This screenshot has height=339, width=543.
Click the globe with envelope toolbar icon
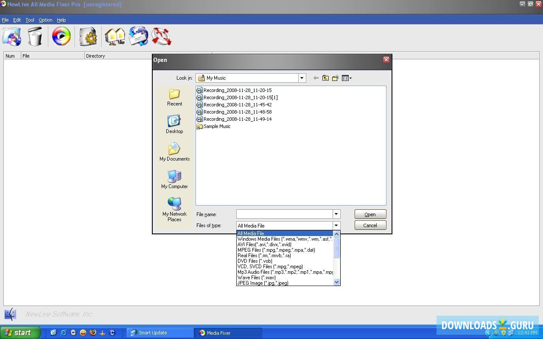click(138, 36)
